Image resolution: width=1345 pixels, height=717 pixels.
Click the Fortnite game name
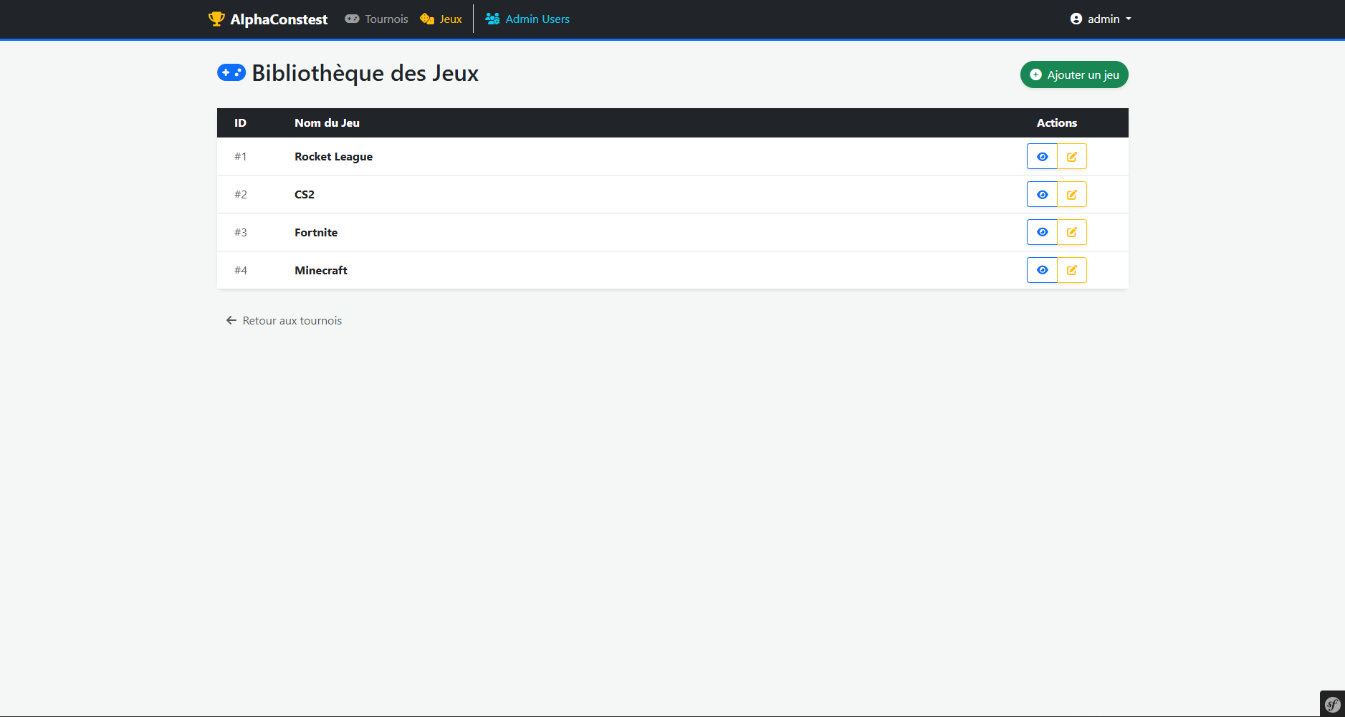(x=316, y=232)
